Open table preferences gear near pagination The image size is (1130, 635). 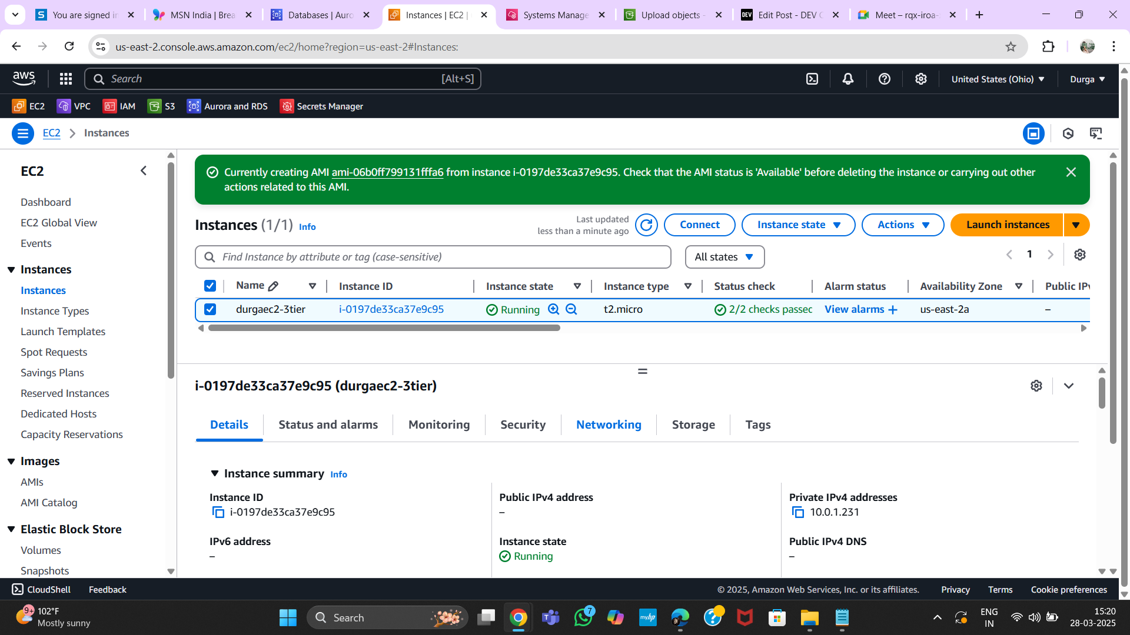[x=1080, y=255]
